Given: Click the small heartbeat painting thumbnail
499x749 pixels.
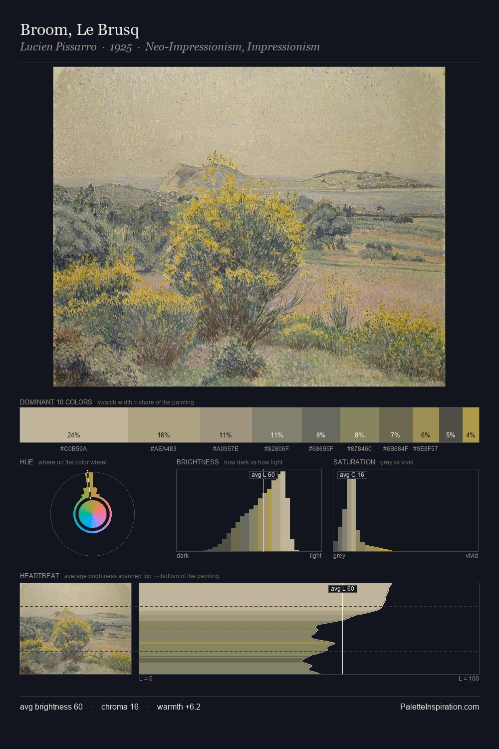Looking at the screenshot, I should (75, 629).
